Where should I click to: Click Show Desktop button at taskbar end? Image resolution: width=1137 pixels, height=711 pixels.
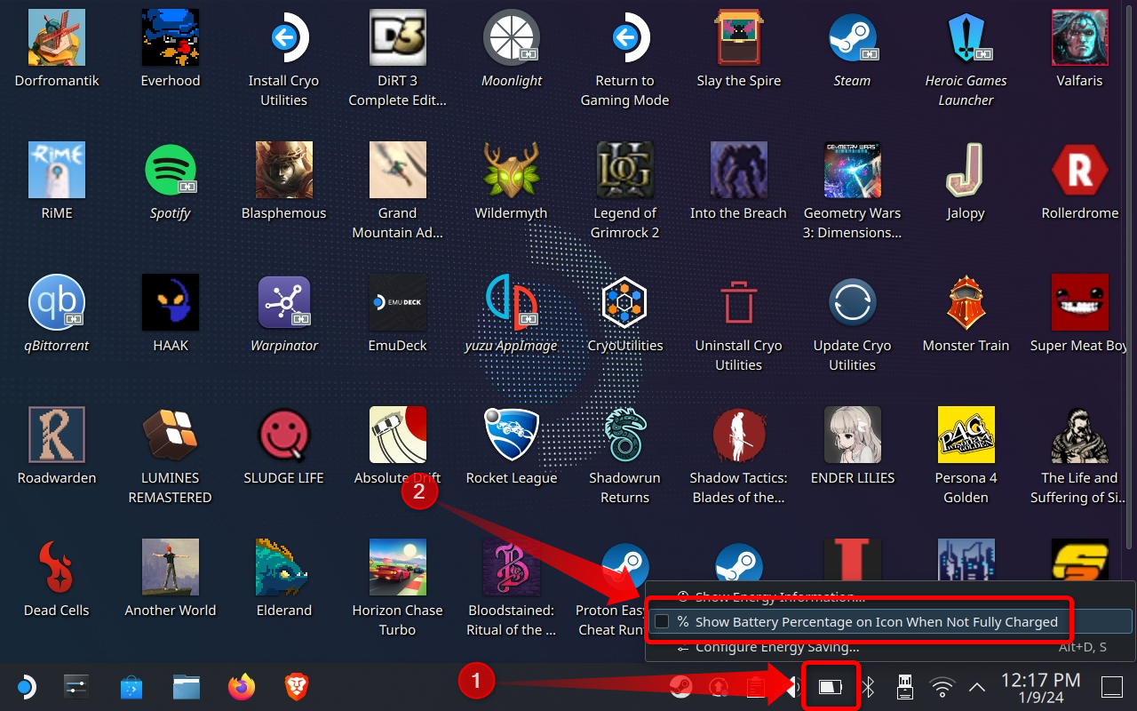pos(1111,687)
